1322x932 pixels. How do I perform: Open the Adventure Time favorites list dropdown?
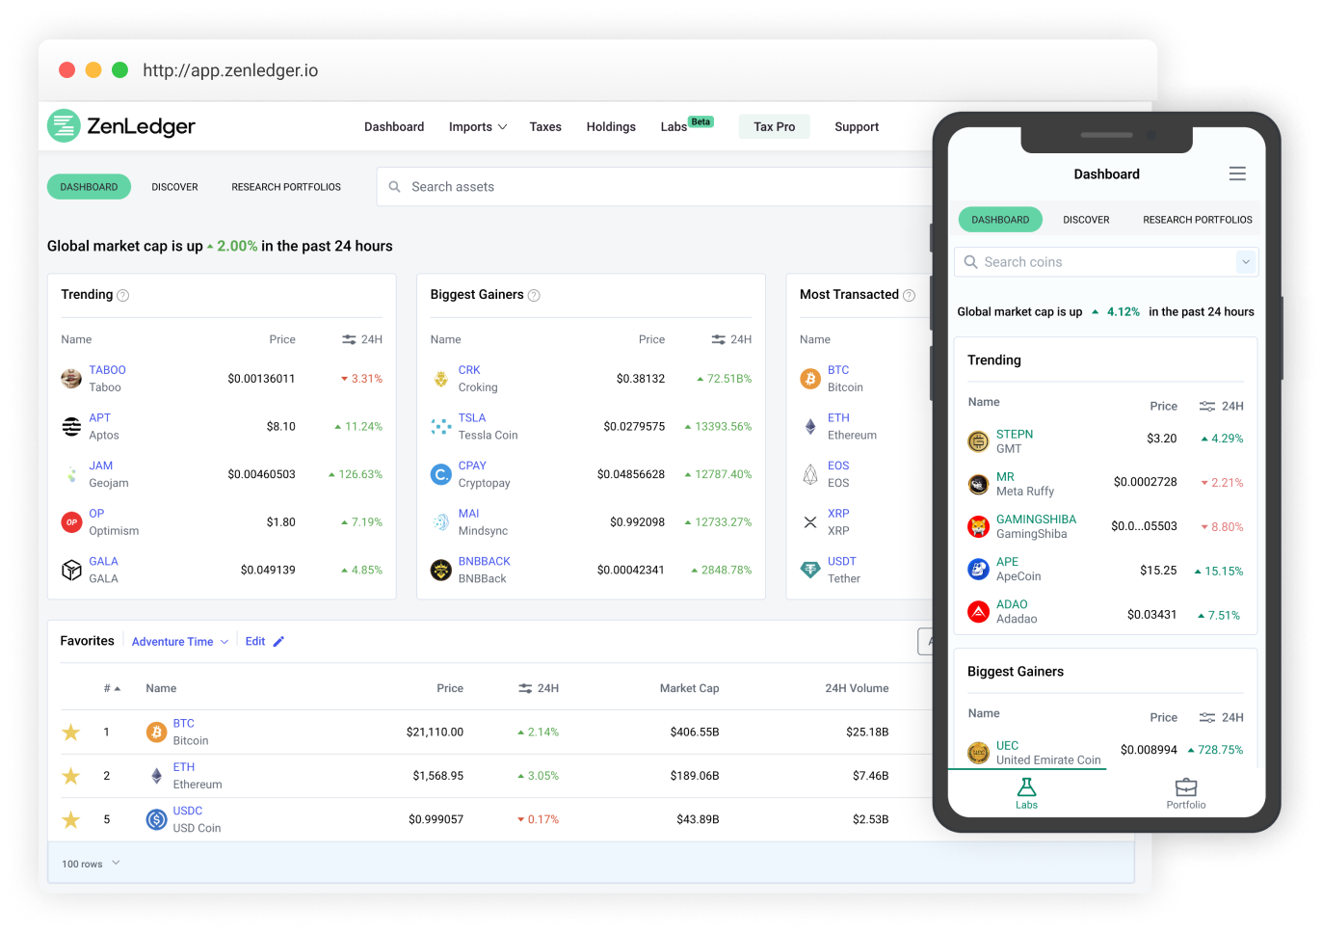coord(180,642)
